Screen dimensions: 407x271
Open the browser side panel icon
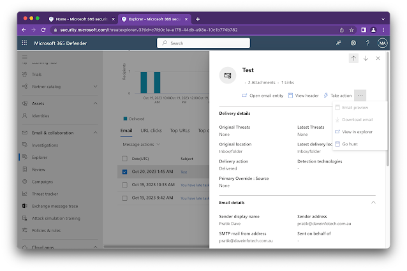pos(364,30)
